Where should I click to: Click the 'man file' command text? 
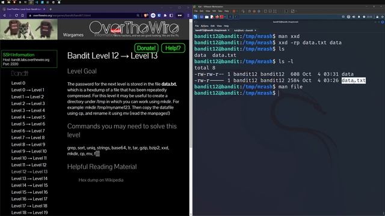coord(291,86)
